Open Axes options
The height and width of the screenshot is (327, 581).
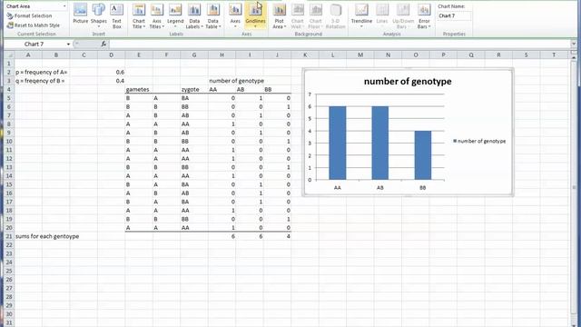(x=235, y=16)
